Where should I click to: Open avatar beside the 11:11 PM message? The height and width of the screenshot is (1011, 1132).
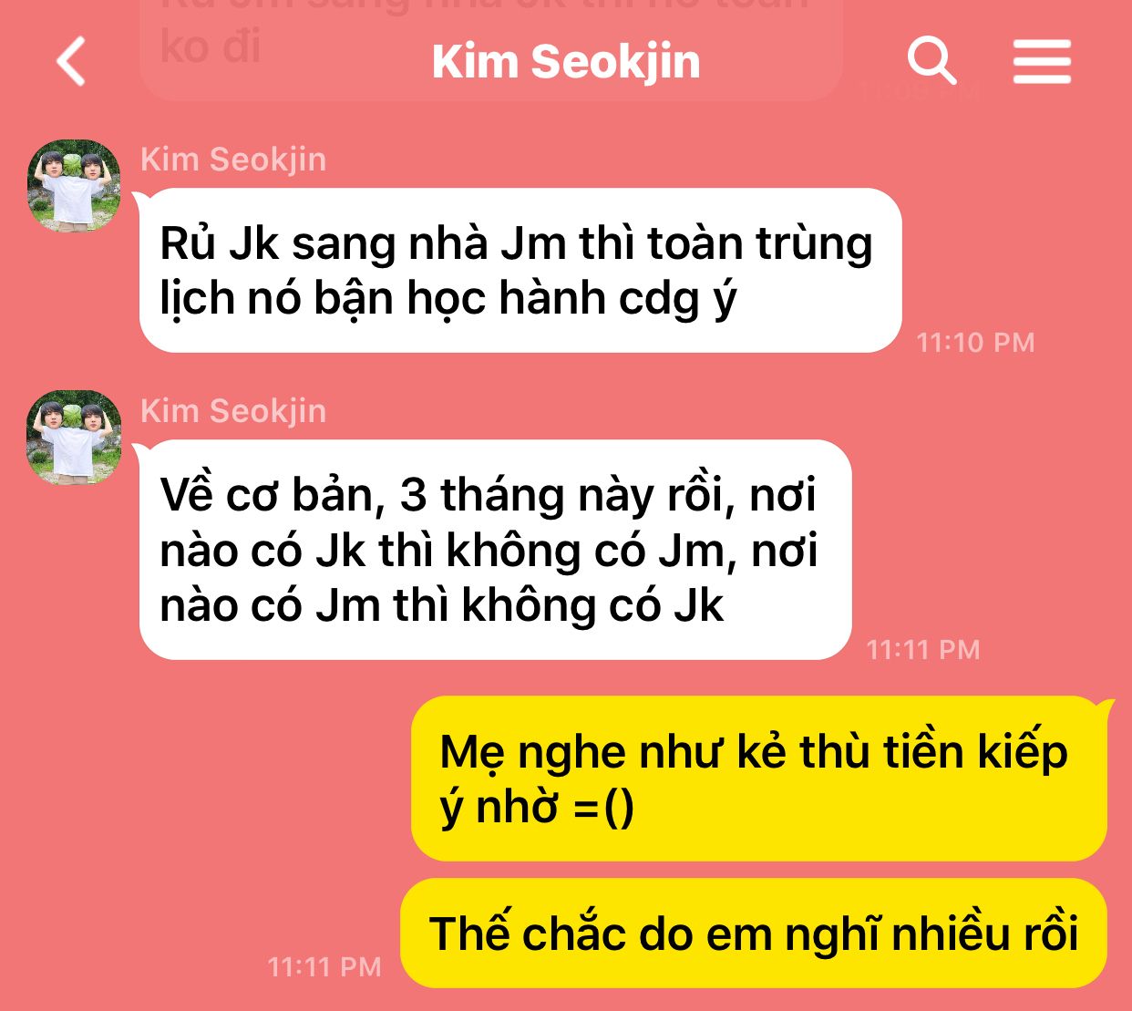click(x=74, y=437)
